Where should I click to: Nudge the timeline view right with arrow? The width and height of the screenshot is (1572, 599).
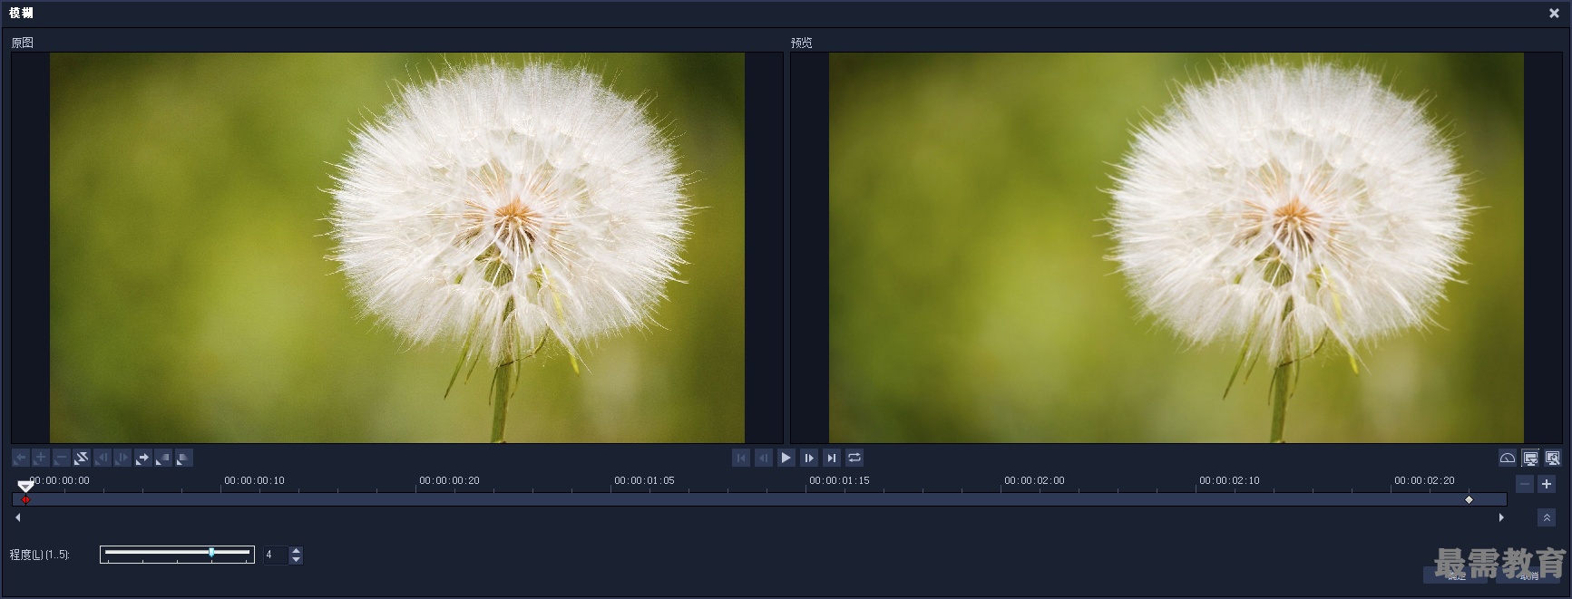[1501, 517]
